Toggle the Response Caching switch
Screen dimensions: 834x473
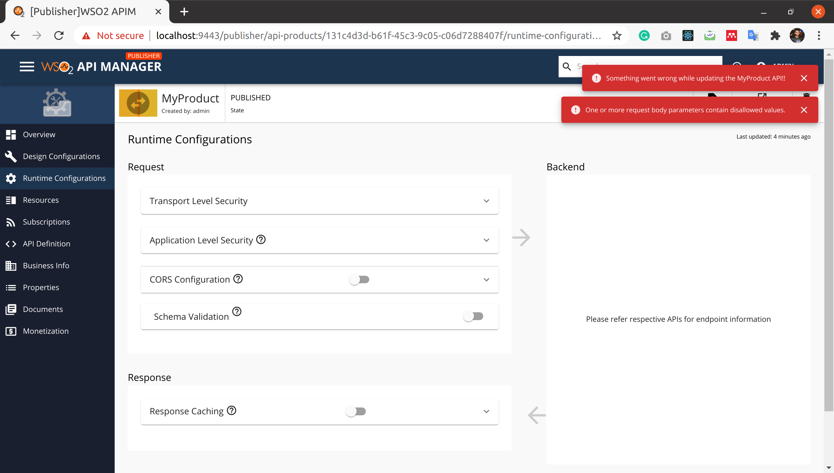(x=356, y=411)
